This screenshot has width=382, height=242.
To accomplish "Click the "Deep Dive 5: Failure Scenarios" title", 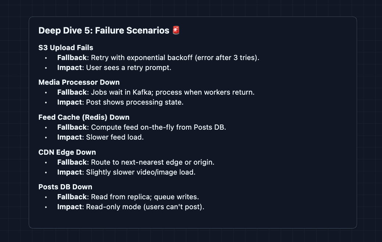I will coord(104,31).
